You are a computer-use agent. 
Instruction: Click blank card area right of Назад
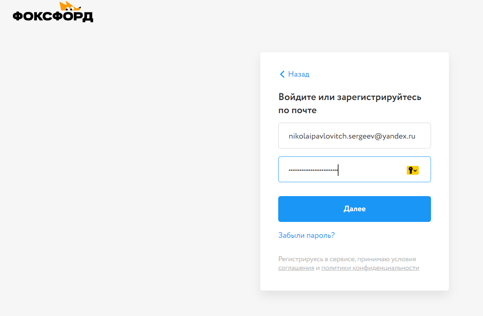pyautogui.click(x=377, y=74)
